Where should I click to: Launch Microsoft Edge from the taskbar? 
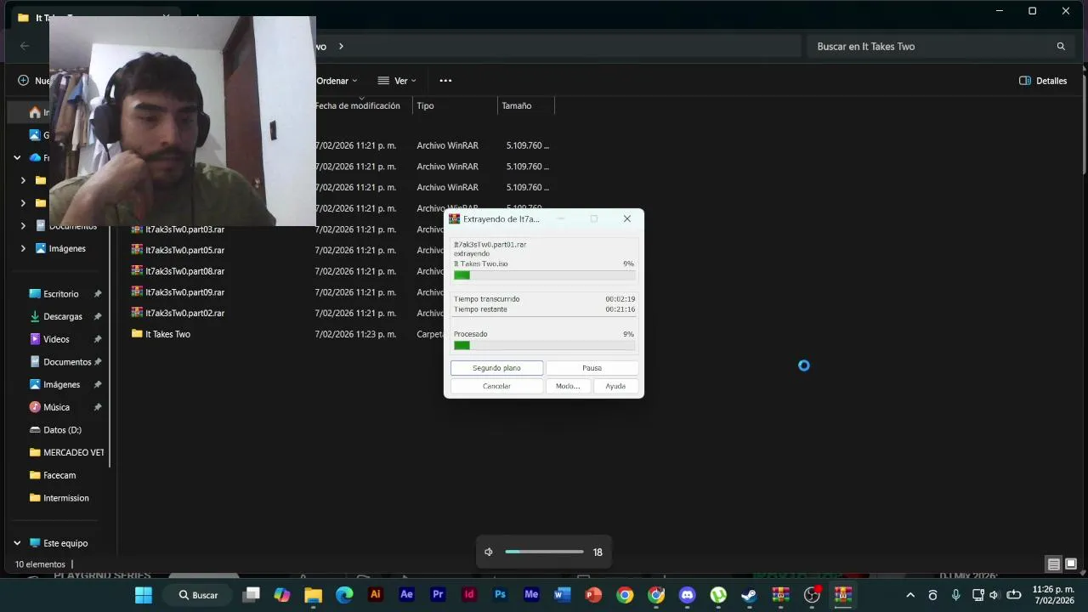[344, 595]
